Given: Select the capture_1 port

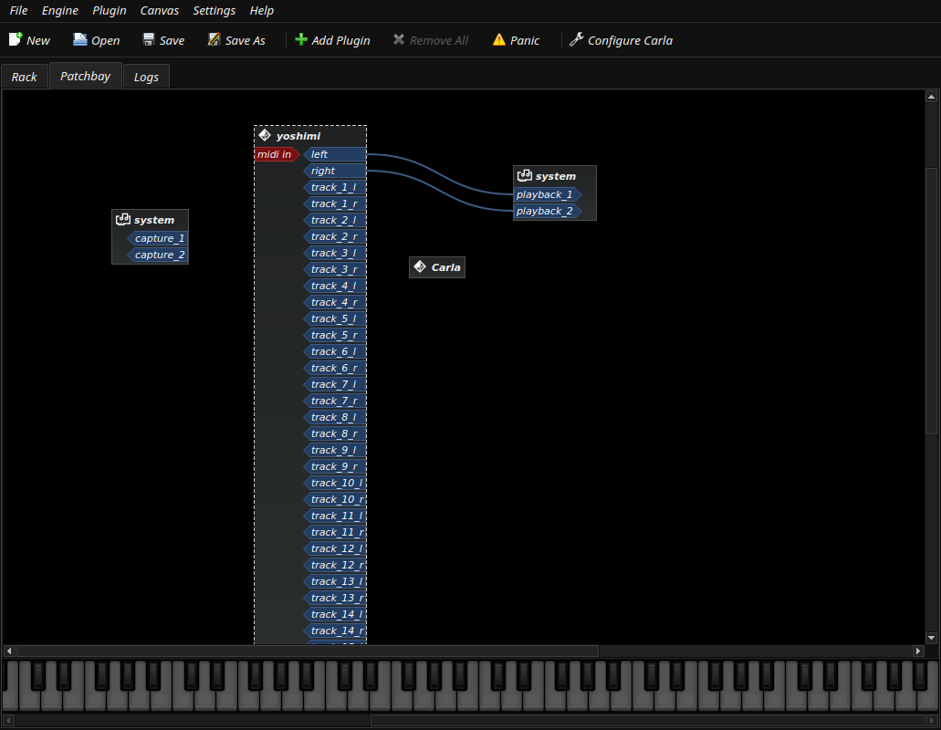Looking at the screenshot, I should pyautogui.click(x=158, y=238).
